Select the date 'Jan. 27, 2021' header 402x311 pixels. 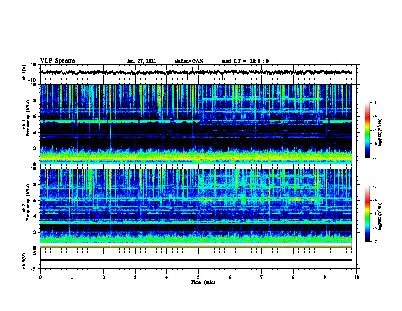click(142, 61)
